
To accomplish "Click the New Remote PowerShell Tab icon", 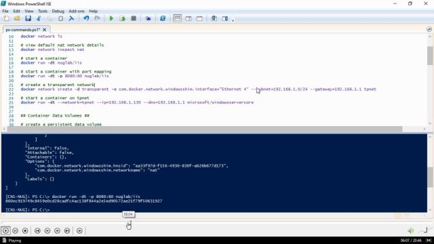I will (148, 18).
